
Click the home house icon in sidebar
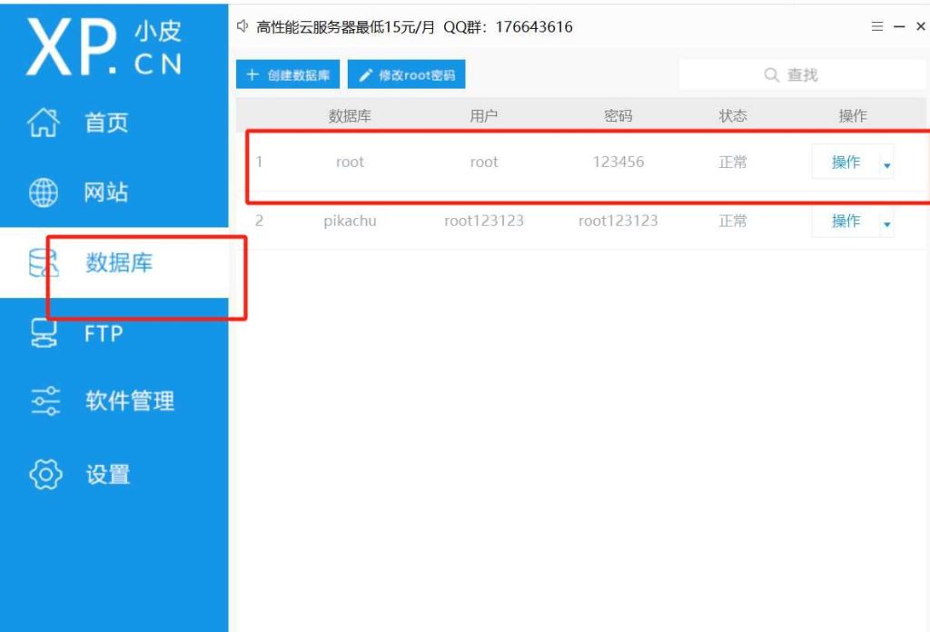(45, 123)
